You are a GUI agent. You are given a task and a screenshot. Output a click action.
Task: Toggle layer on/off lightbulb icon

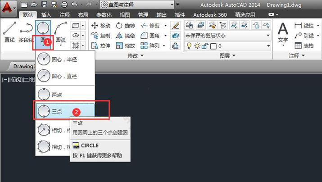(189, 46)
